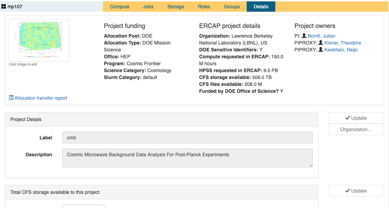Click the PI person icon beside Borrill, Julian

[x=304, y=36]
